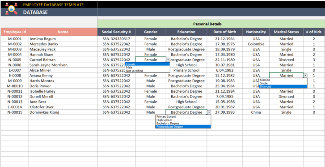Select the name cell Macauley Peck
Image resolution: width=325 pixels, height=167 pixels.
pos(63,49)
